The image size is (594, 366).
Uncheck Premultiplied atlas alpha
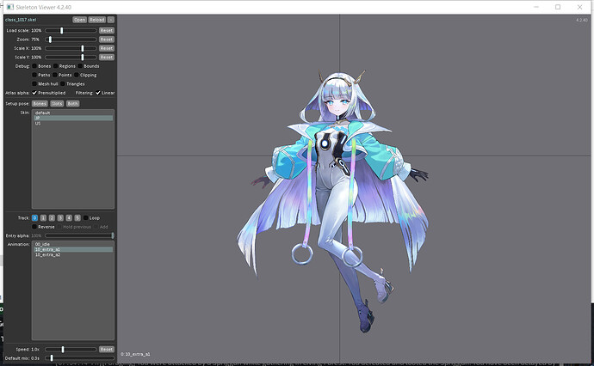[34, 93]
